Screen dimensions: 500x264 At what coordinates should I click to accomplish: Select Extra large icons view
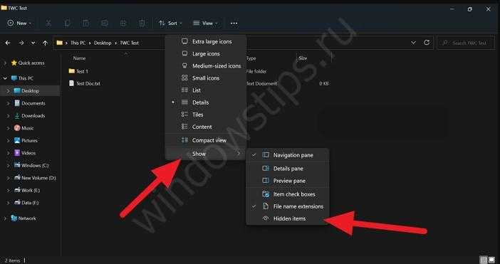point(206,41)
